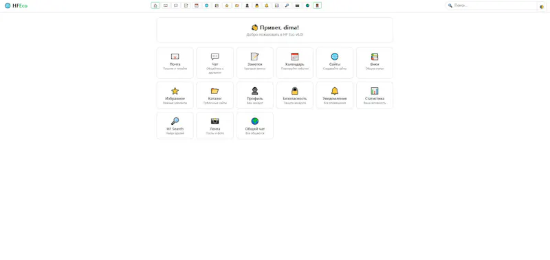
Task: Focus the Поиск search field
Action: pyautogui.click(x=491, y=5)
